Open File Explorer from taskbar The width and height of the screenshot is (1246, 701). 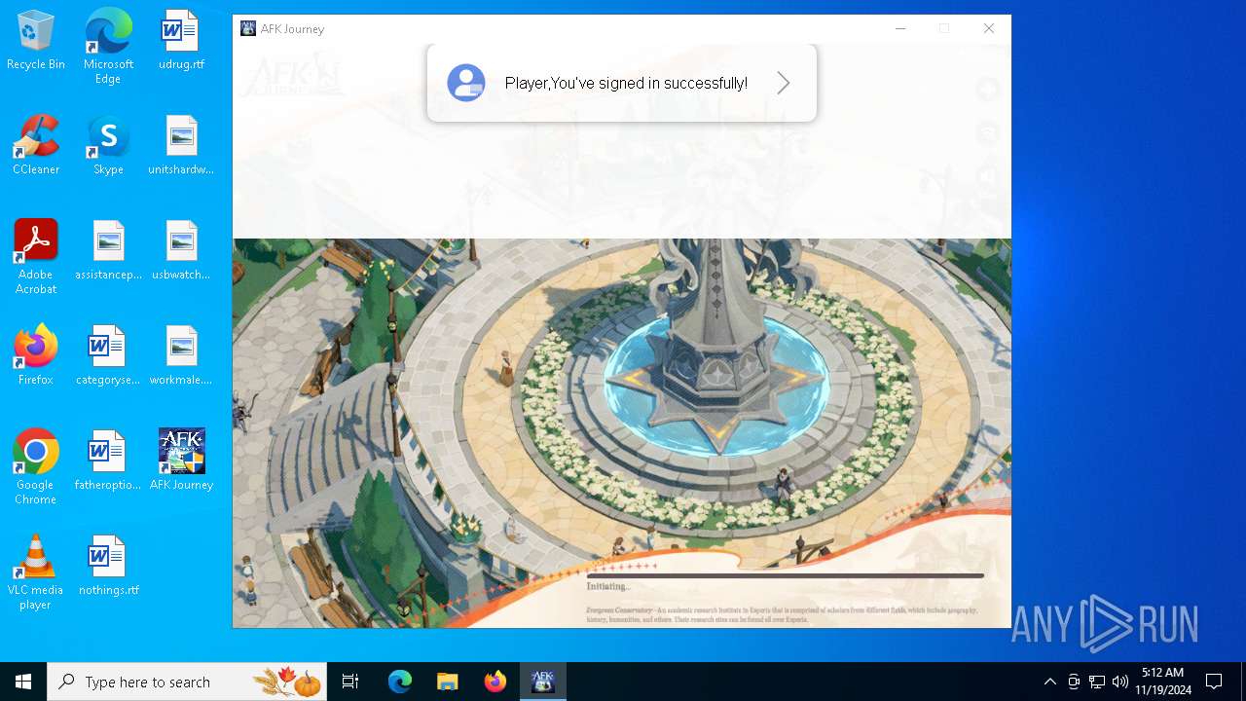(x=447, y=682)
